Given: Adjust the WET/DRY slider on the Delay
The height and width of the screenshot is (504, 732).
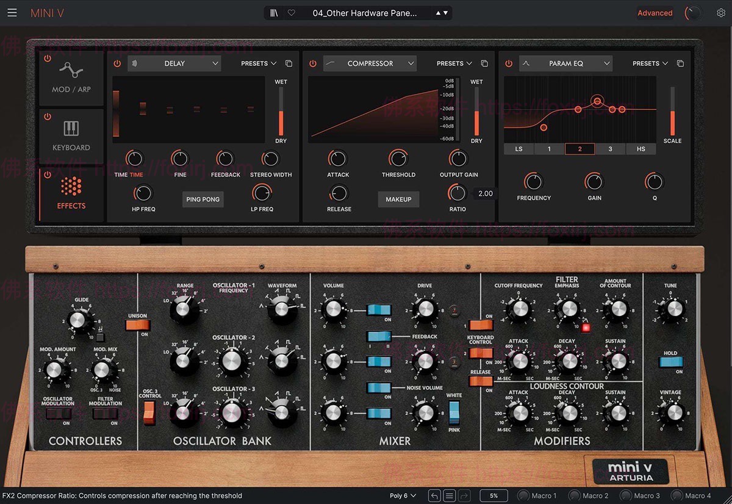Looking at the screenshot, I should (x=281, y=110).
